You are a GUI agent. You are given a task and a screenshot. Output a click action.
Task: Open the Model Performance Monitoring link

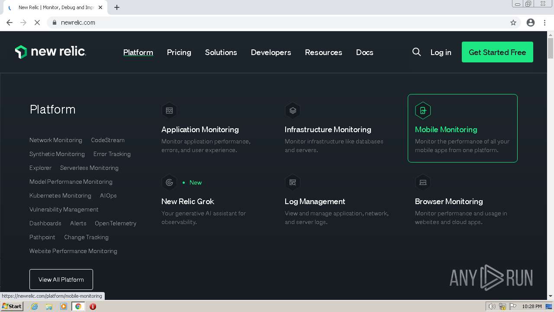(x=71, y=182)
